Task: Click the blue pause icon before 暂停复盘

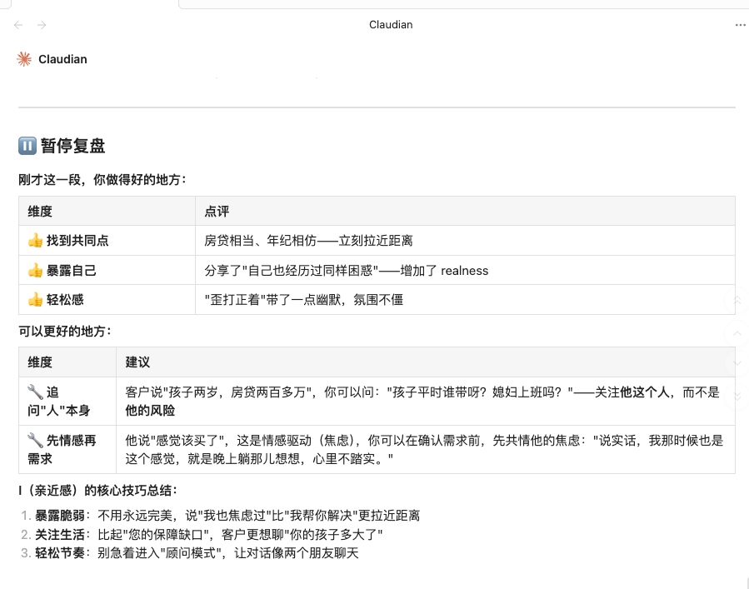Action: 27,146
